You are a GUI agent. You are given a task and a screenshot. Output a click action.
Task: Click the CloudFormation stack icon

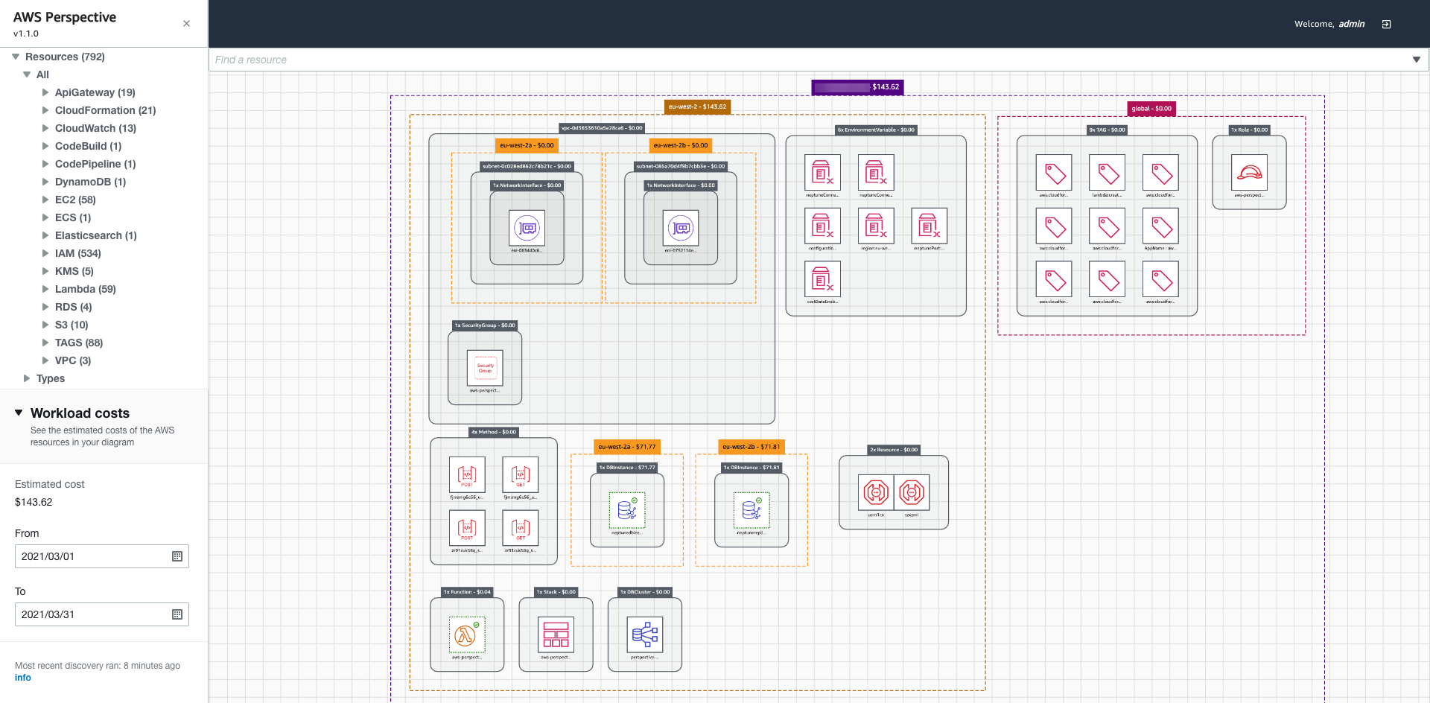pyautogui.click(x=556, y=635)
